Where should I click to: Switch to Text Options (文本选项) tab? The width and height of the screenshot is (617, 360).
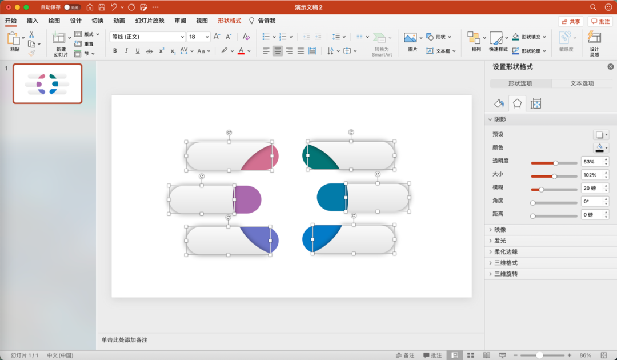click(x=582, y=83)
